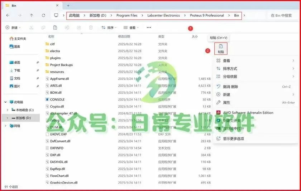301x191 pixels.
Task: Click the 在 Bin 中搜索 search box
Action: (282, 15)
